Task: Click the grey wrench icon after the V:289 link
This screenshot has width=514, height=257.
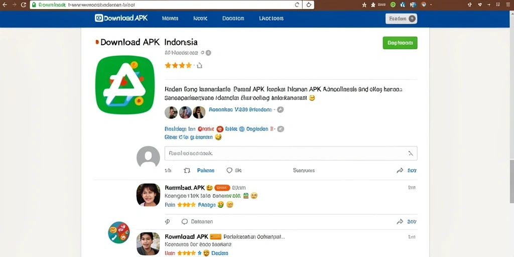Action: [x=280, y=110]
